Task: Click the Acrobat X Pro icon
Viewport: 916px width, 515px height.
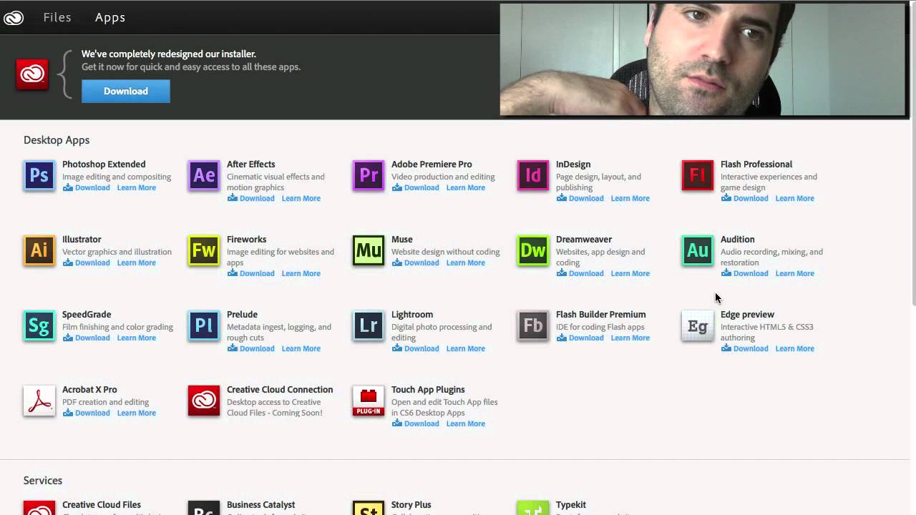Action: (39, 401)
